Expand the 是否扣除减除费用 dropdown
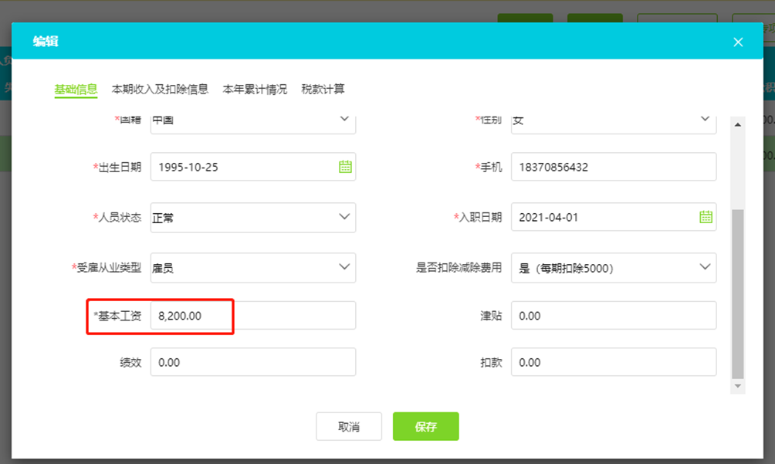This screenshot has height=464, width=775. tap(614, 268)
